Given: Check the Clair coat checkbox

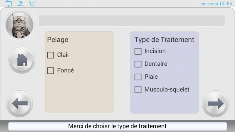Looking at the screenshot, I should [x=51, y=55].
